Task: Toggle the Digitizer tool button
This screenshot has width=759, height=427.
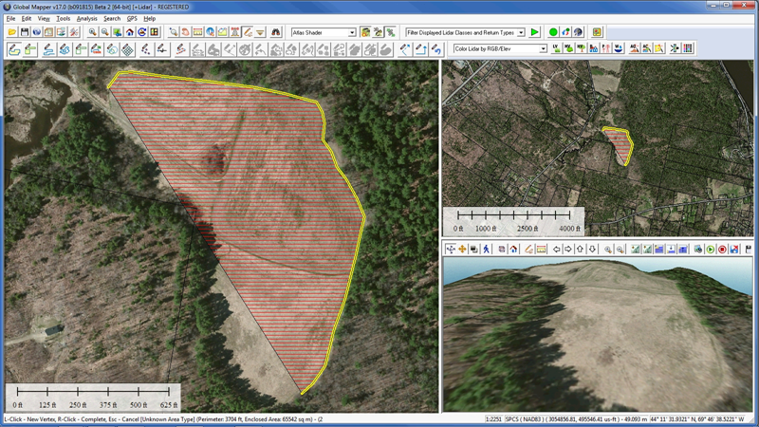Action: click(248, 32)
